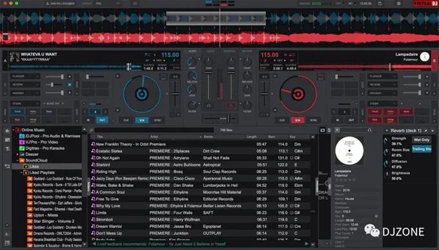Viewport: 439px width, 250px height.
Task: Toggle the left deck play/pause button
Action: click(141, 120)
